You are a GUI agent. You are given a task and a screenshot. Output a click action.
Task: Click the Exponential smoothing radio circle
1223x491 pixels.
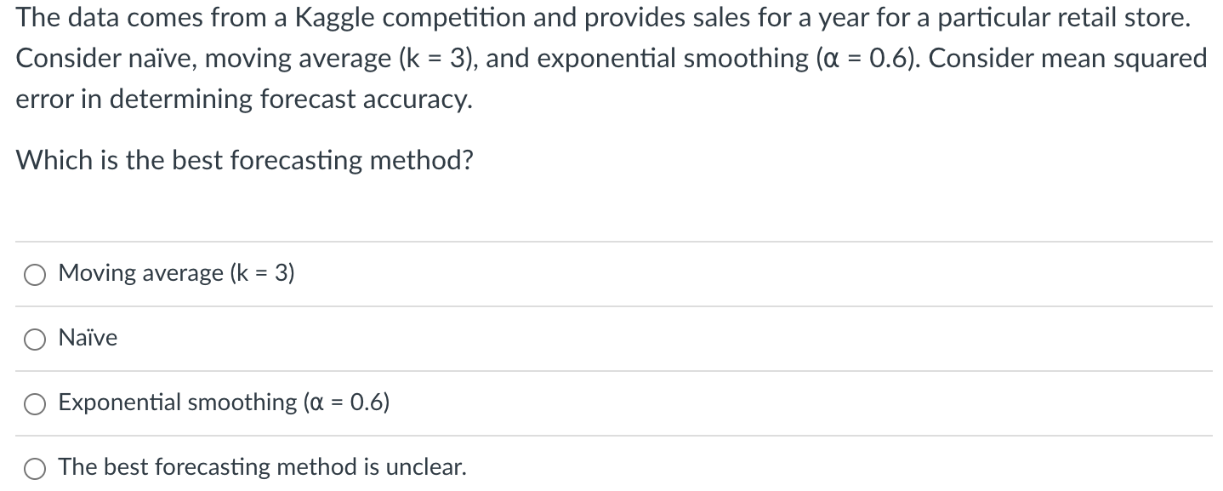[x=34, y=403]
